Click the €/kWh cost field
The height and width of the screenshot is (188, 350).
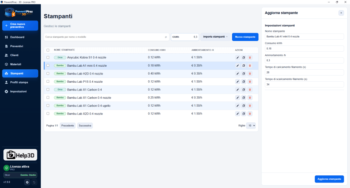(185, 37)
